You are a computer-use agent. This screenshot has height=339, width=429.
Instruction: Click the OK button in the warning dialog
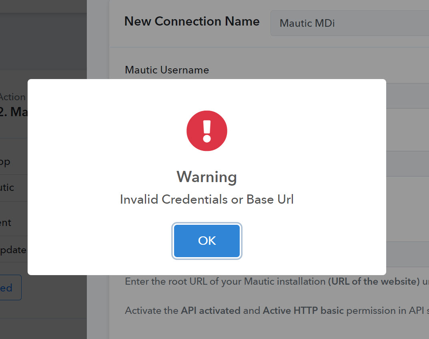tap(207, 241)
